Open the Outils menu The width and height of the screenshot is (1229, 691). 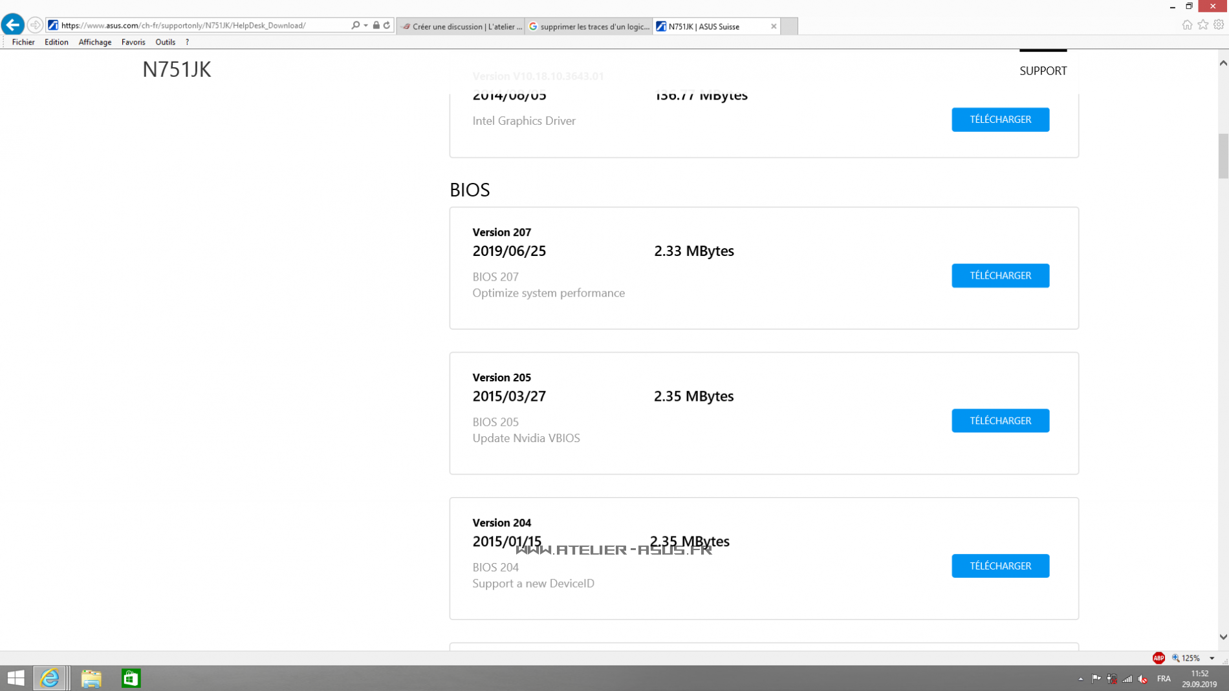tap(165, 42)
